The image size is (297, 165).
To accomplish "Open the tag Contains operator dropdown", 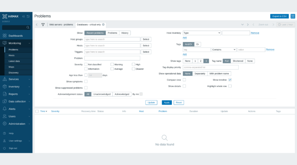I will (x=224, y=49).
